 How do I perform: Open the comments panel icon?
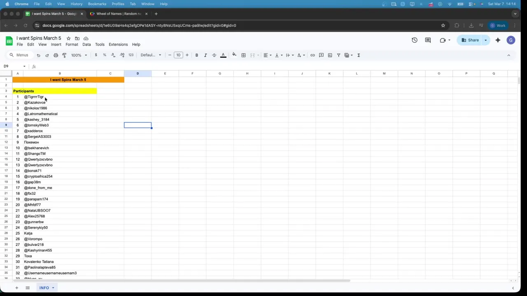(428, 40)
